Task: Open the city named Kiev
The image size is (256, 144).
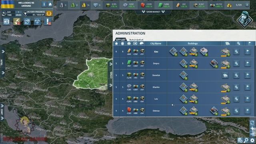Action: pyautogui.click(x=156, y=52)
